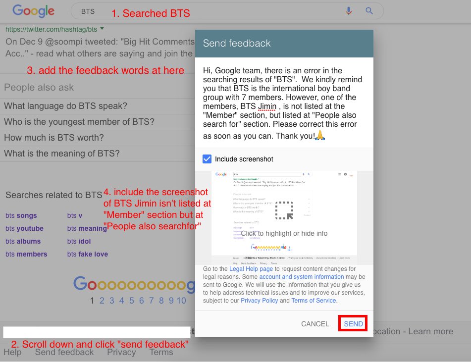The width and height of the screenshot is (471, 362).
Task: Expand "Who is the youngest member of BTS?"
Action: point(98,122)
